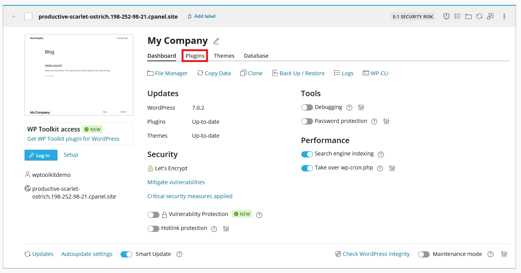The image size is (521, 273).
Task: Enable the Debugging toggle
Action: pos(307,107)
